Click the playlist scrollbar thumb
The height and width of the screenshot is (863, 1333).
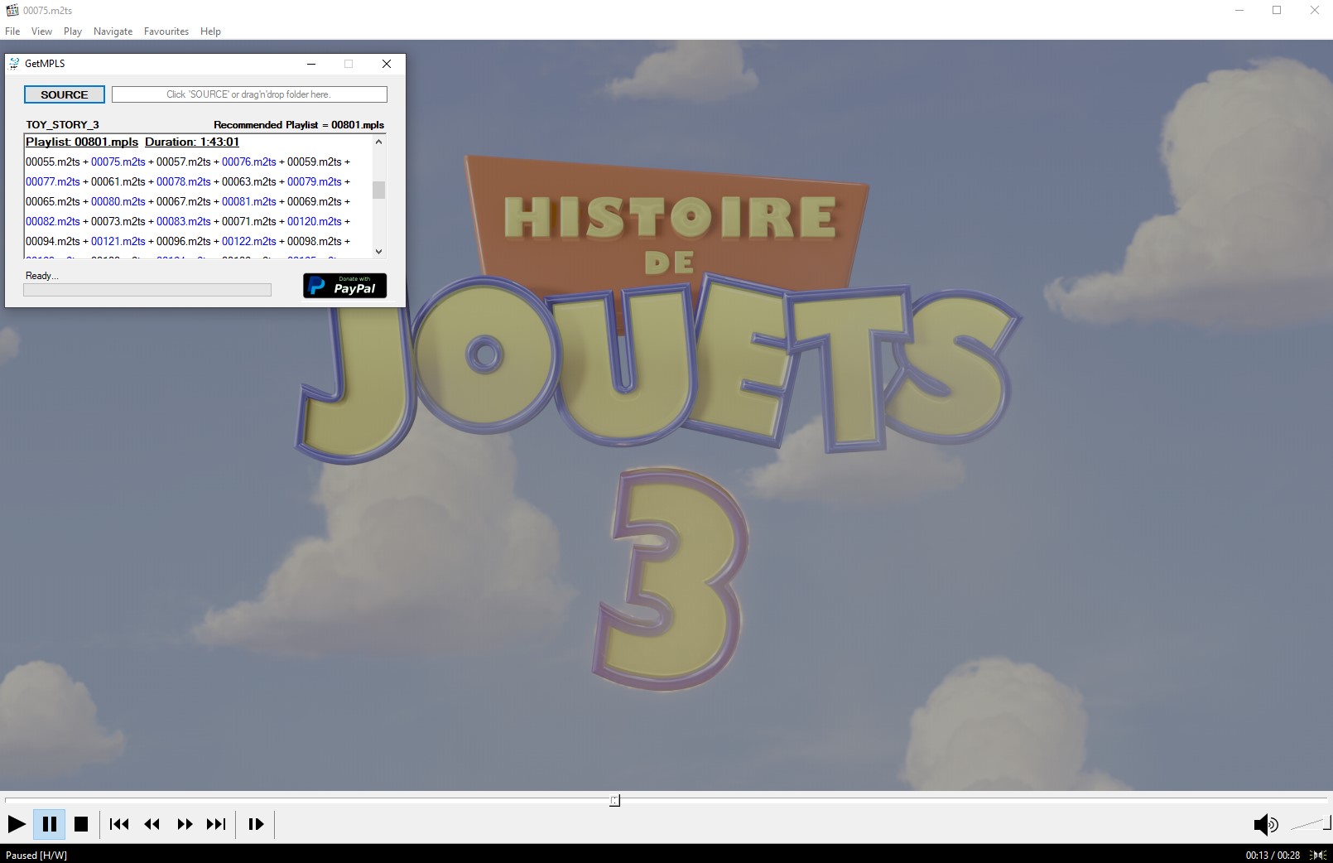tap(379, 190)
